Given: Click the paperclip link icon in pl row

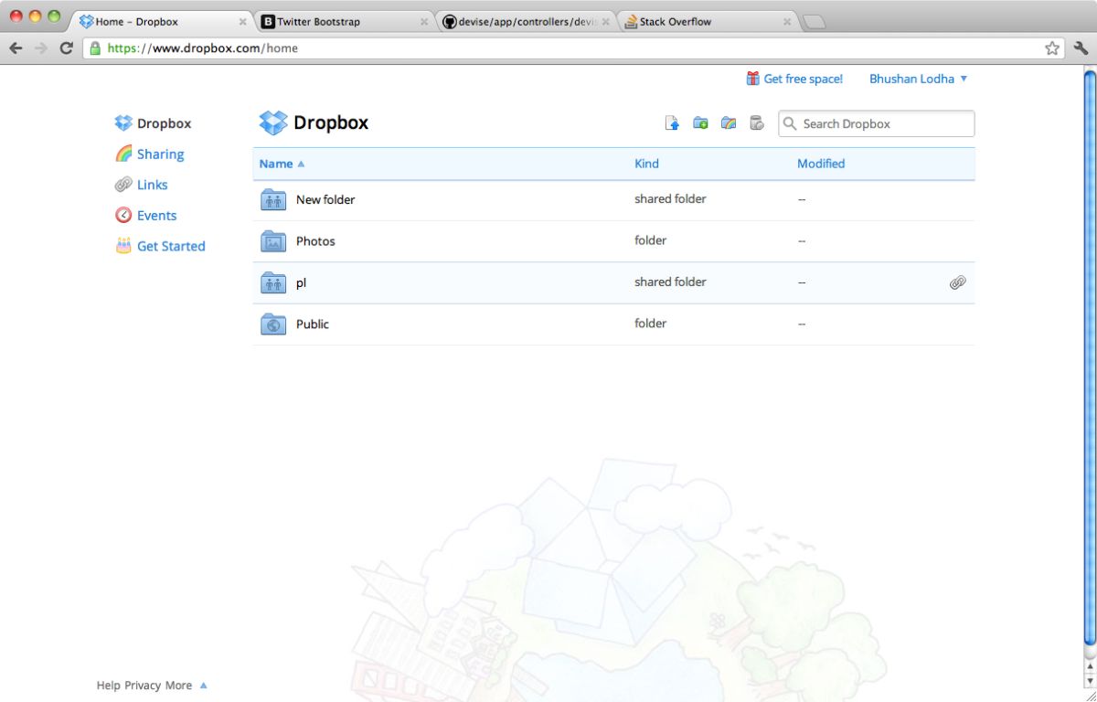Looking at the screenshot, I should 957,282.
